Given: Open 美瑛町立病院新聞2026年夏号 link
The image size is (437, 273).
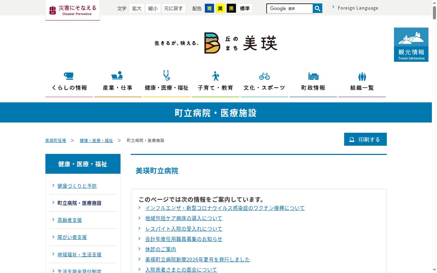Looking at the screenshot, I should pos(198,259).
